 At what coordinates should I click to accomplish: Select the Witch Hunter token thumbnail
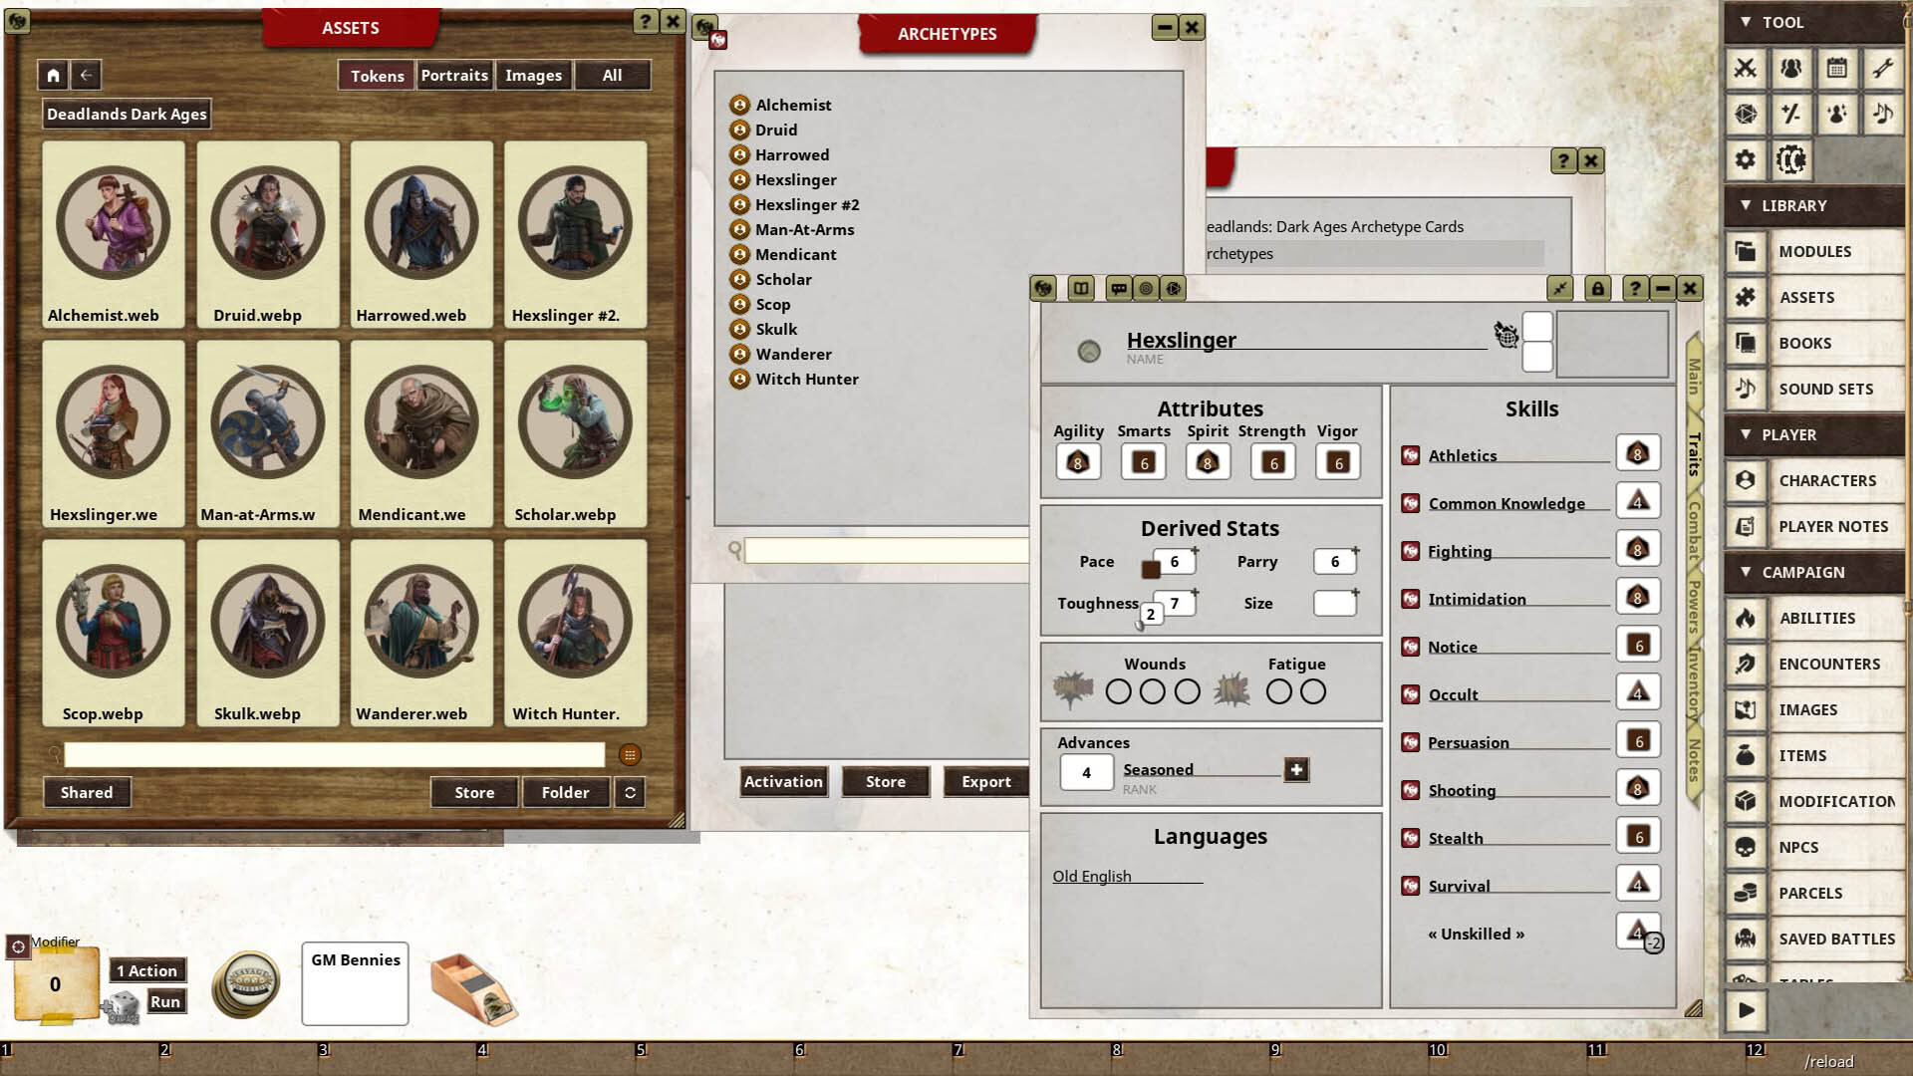pyautogui.click(x=575, y=621)
